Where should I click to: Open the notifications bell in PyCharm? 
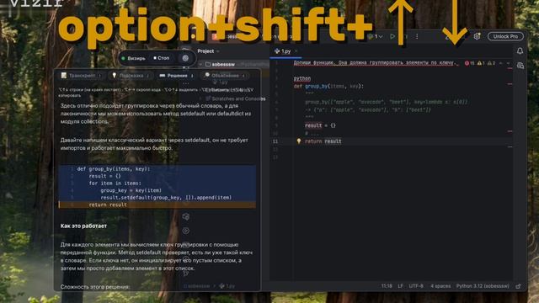coord(520,51)
